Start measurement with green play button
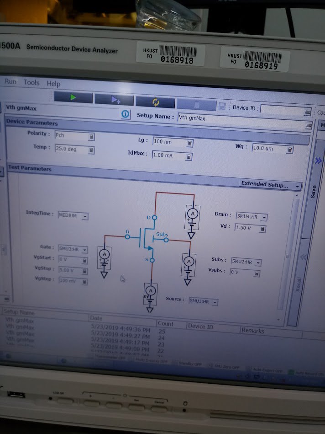 (x=73, y=97)
